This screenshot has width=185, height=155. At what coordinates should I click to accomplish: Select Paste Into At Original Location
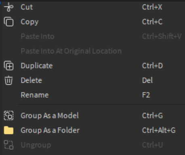click(93, 51)
